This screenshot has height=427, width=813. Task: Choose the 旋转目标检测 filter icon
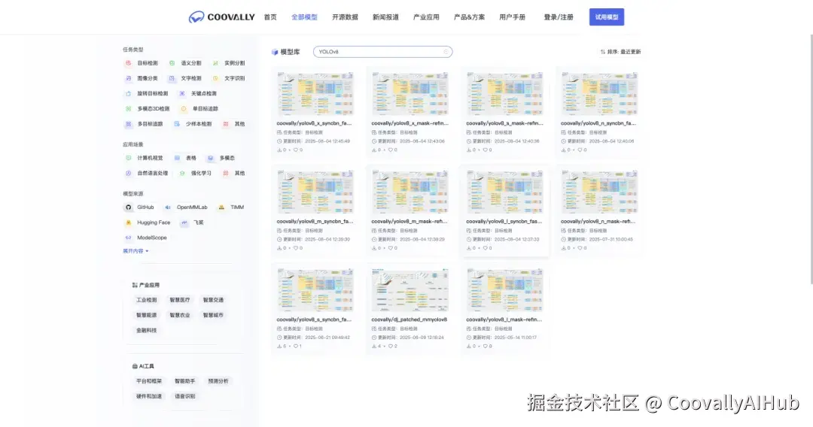pos(128,94)
